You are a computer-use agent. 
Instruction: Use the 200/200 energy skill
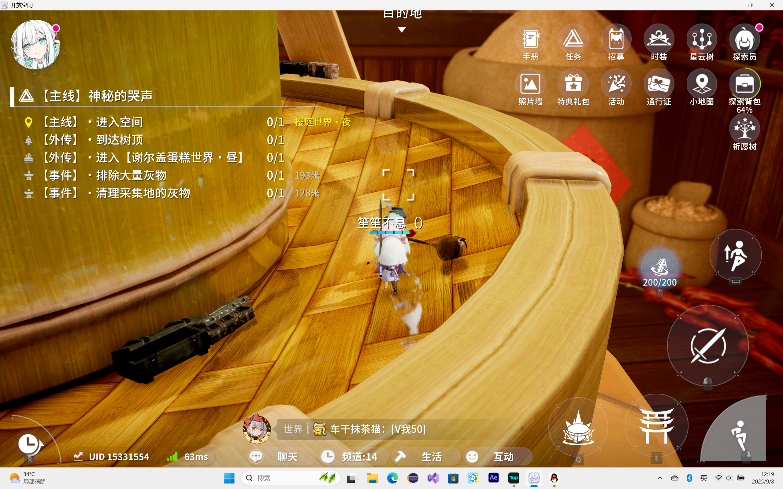click(x=659, y=268)
